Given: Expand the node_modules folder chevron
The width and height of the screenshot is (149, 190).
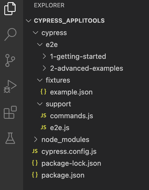Looking at the screenshot, I should [36, 139].
